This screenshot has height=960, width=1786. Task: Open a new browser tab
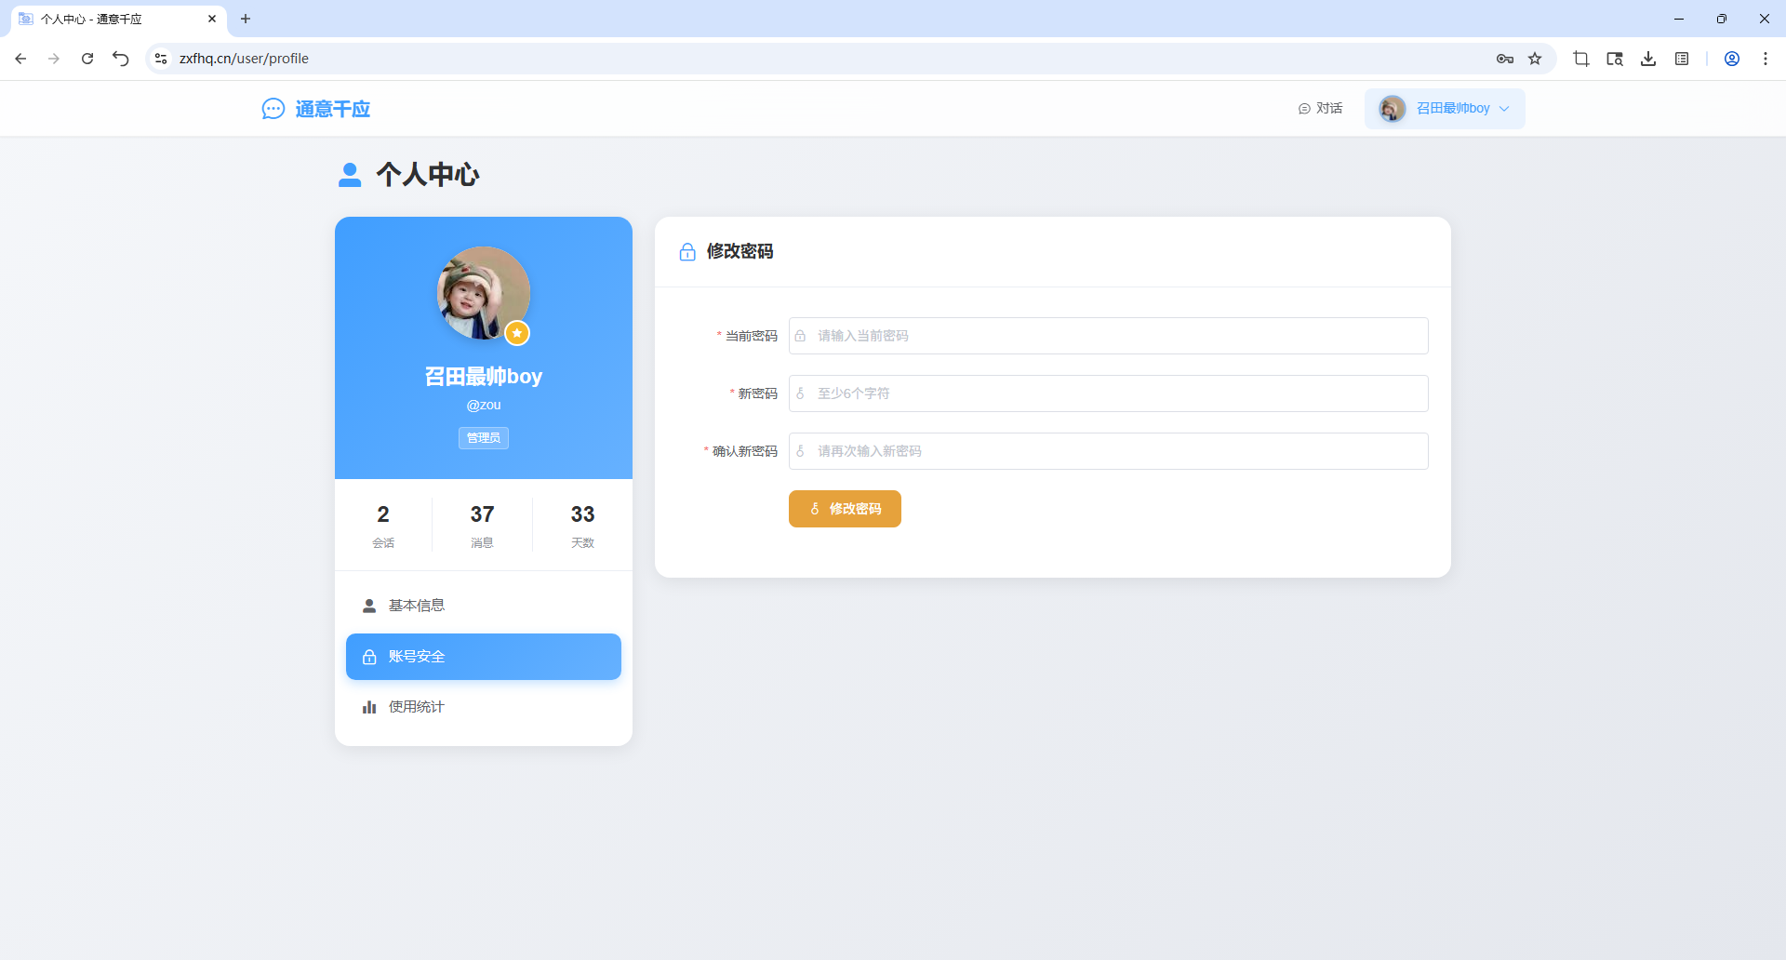(246, 19)
